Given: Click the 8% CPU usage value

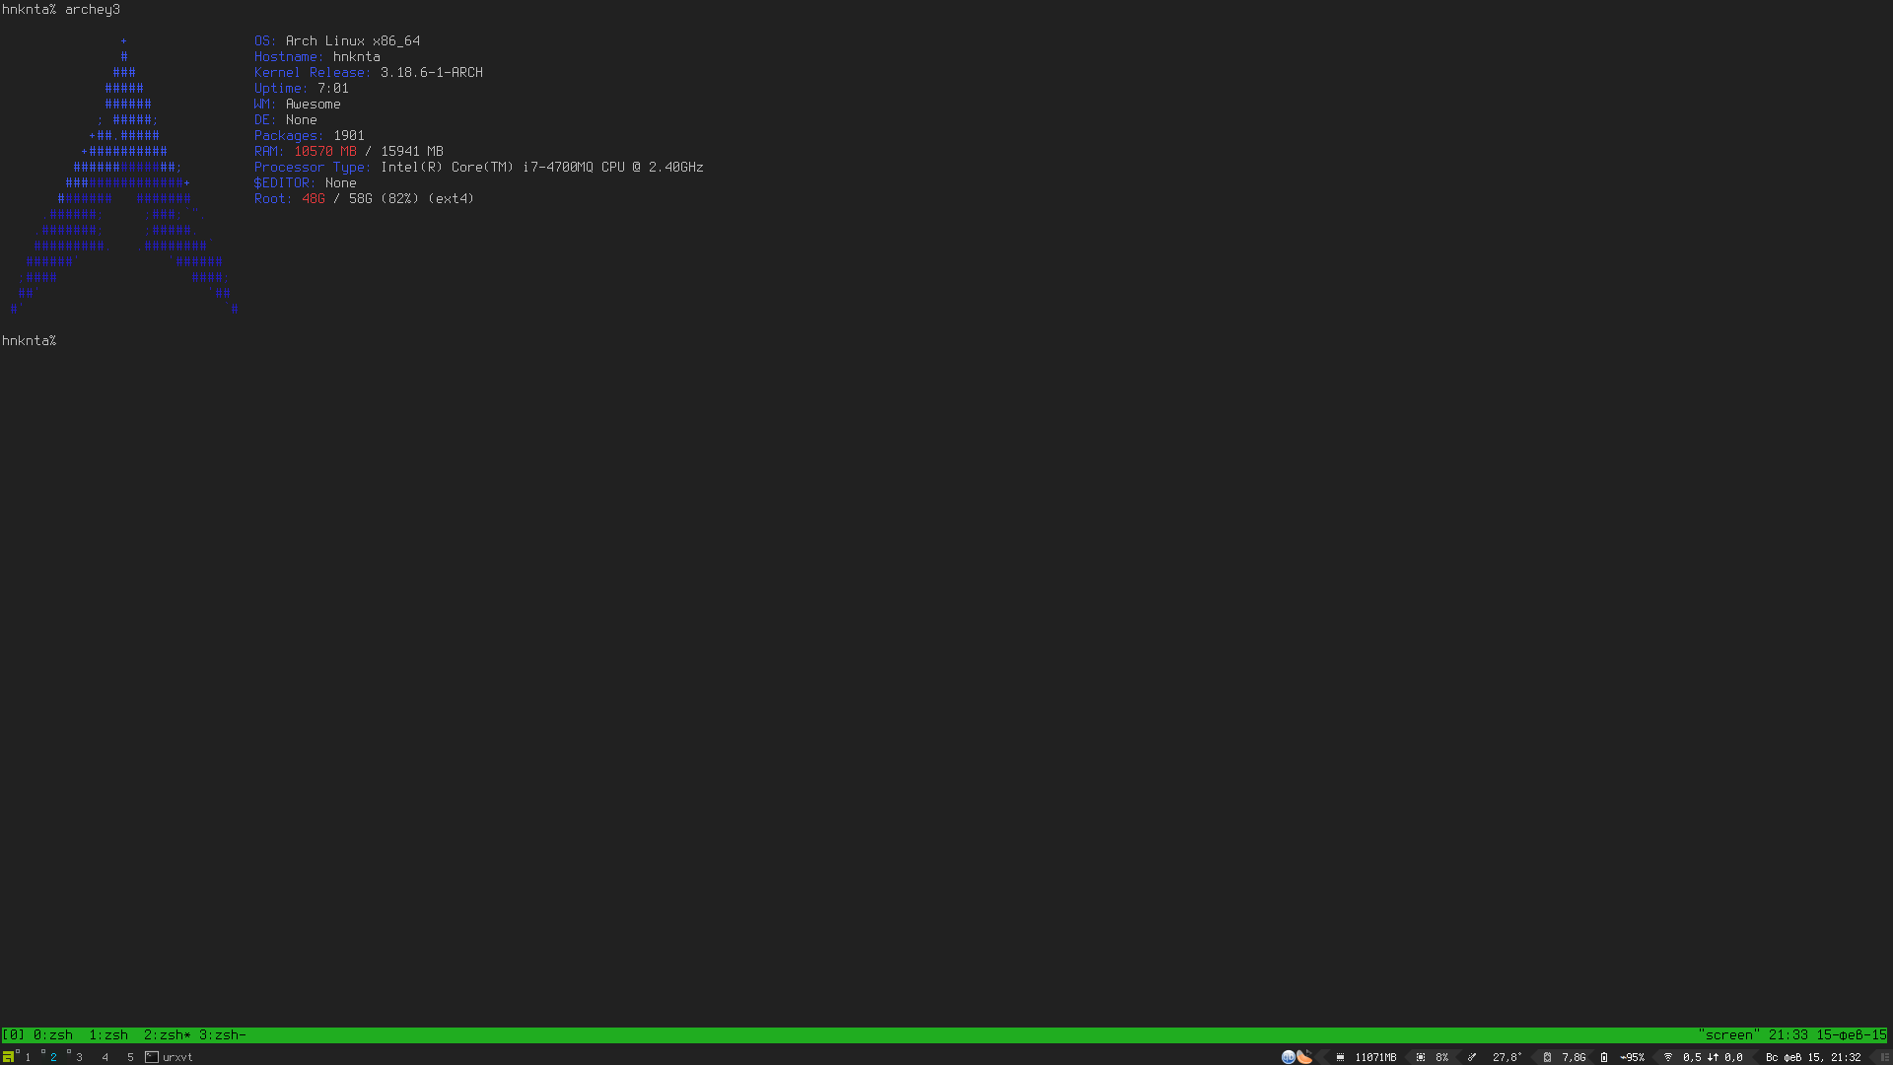Looking at the screenshot, I should tap(1441, 1057).
